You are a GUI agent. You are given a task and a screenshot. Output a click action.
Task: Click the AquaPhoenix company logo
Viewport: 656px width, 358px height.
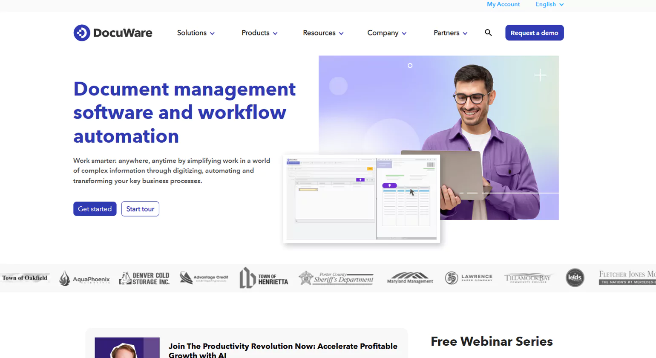pyautogui.click(x=85, y=277)
